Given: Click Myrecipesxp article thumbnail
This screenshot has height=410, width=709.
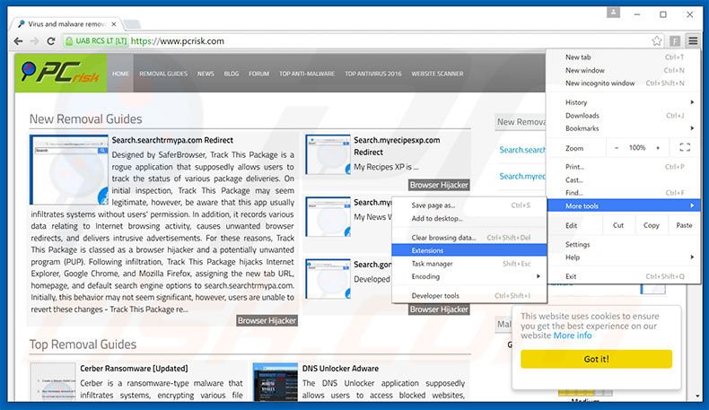Looking at the screenshot, I should 328,154.
